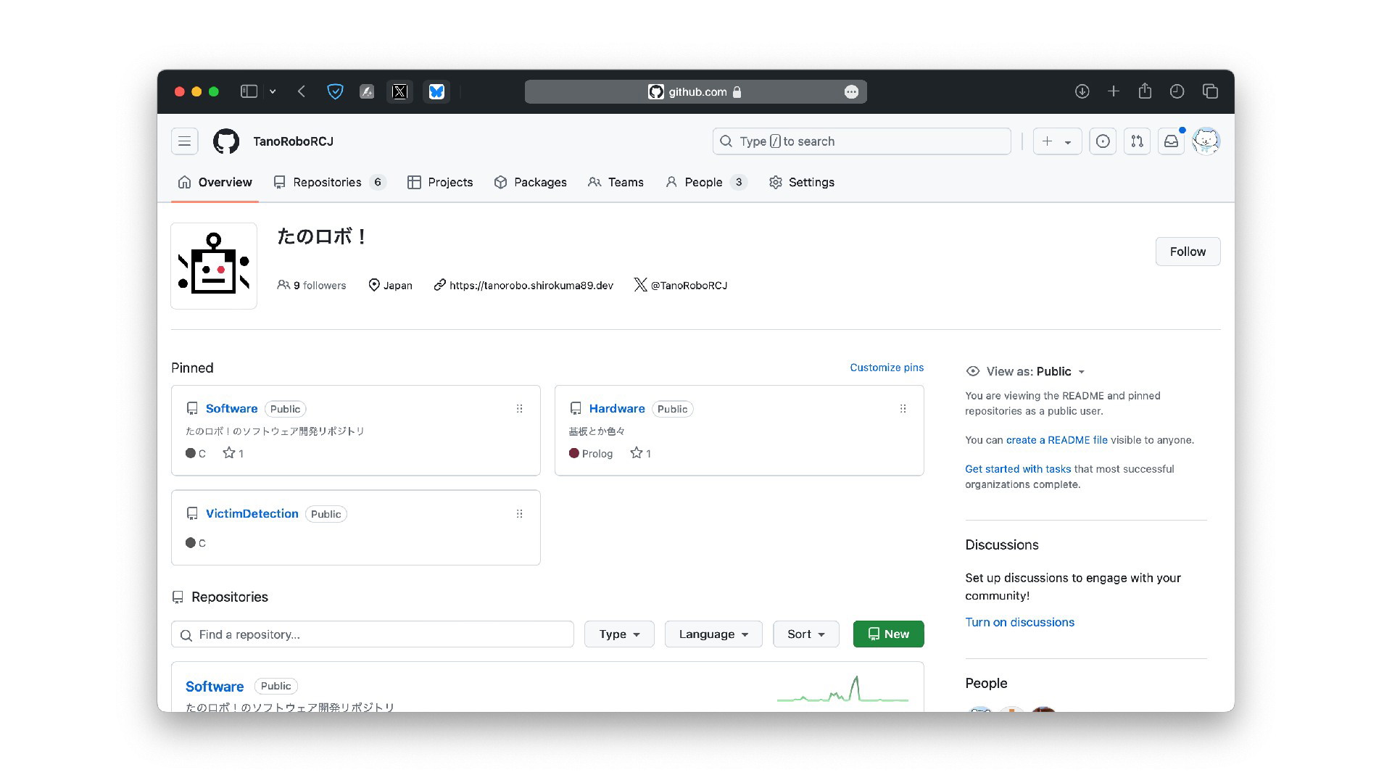
Task: Select the Overview tab
Action: click(x=215, y=182)
